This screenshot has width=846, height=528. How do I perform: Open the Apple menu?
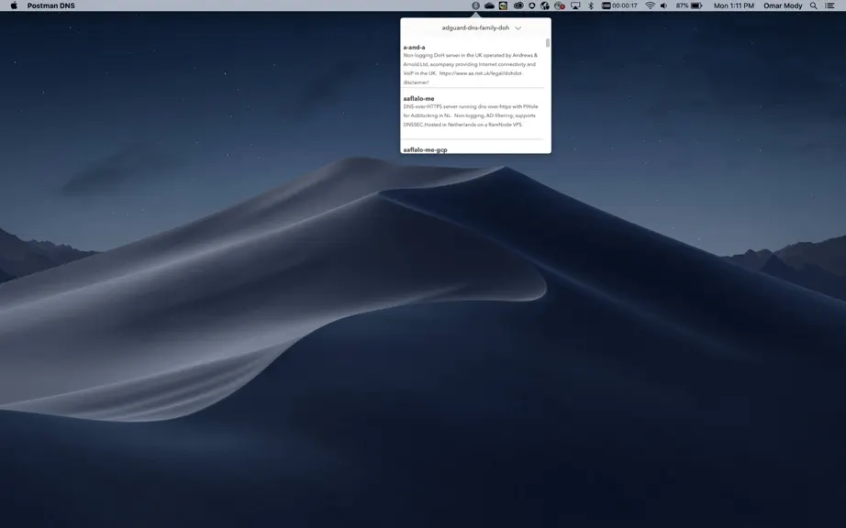click(14, 5)
